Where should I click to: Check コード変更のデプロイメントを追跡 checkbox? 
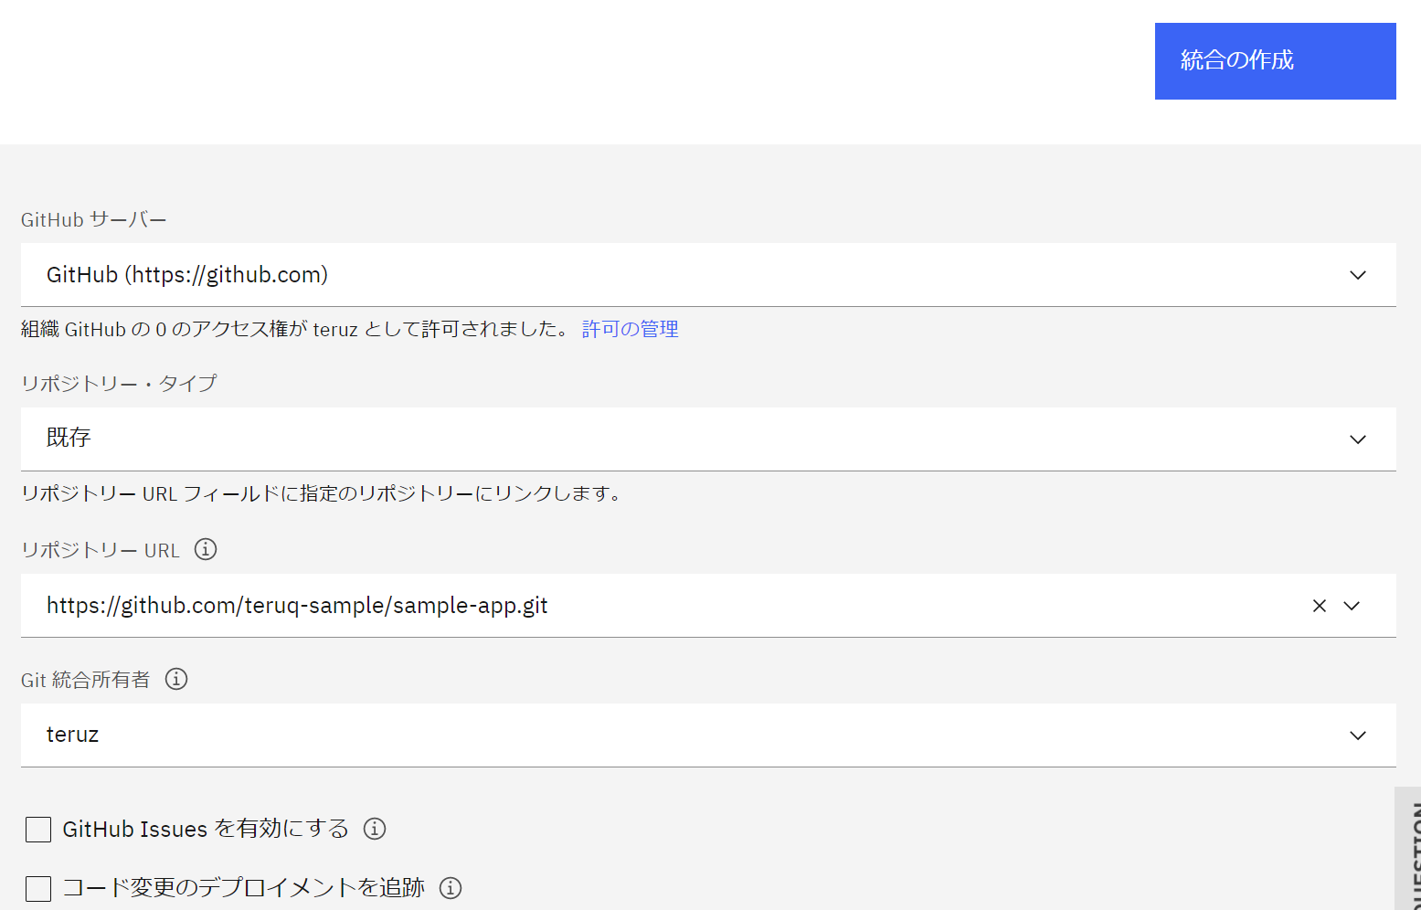(x=38, y=888)
